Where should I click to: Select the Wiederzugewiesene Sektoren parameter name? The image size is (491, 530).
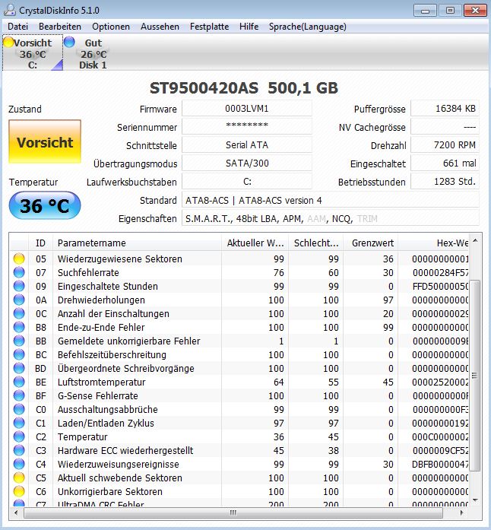pyautogui.click(x=119, y=259)
